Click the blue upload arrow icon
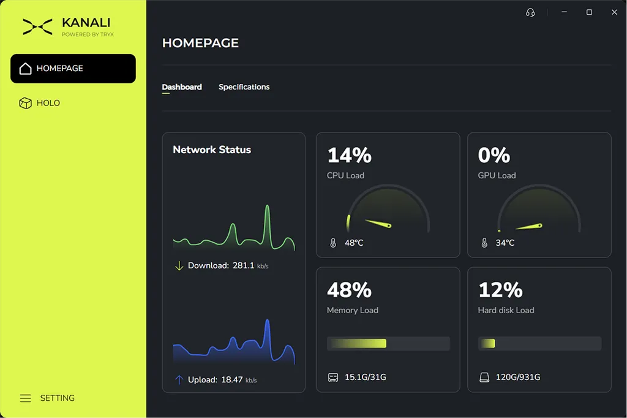This screenshot has height=418, width=627. click(179, 379)
